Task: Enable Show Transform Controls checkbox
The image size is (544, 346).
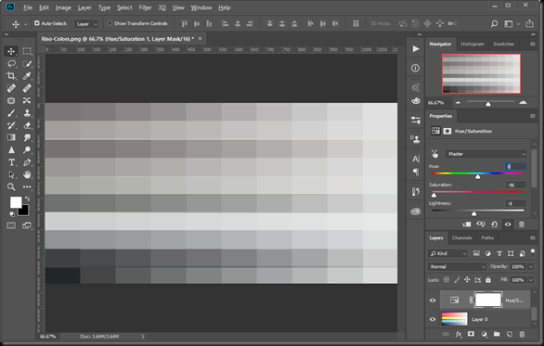Action: point(110,23)
